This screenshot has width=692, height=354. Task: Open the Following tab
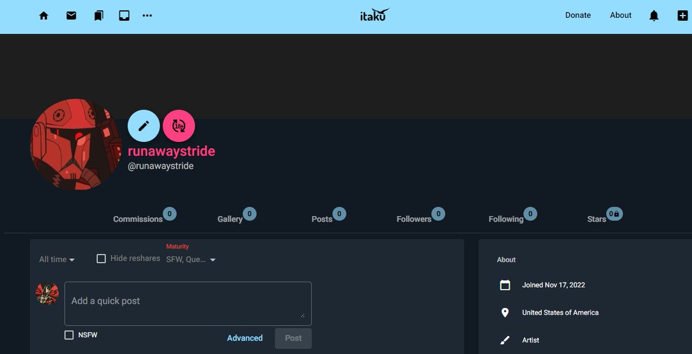click(506, 219)
